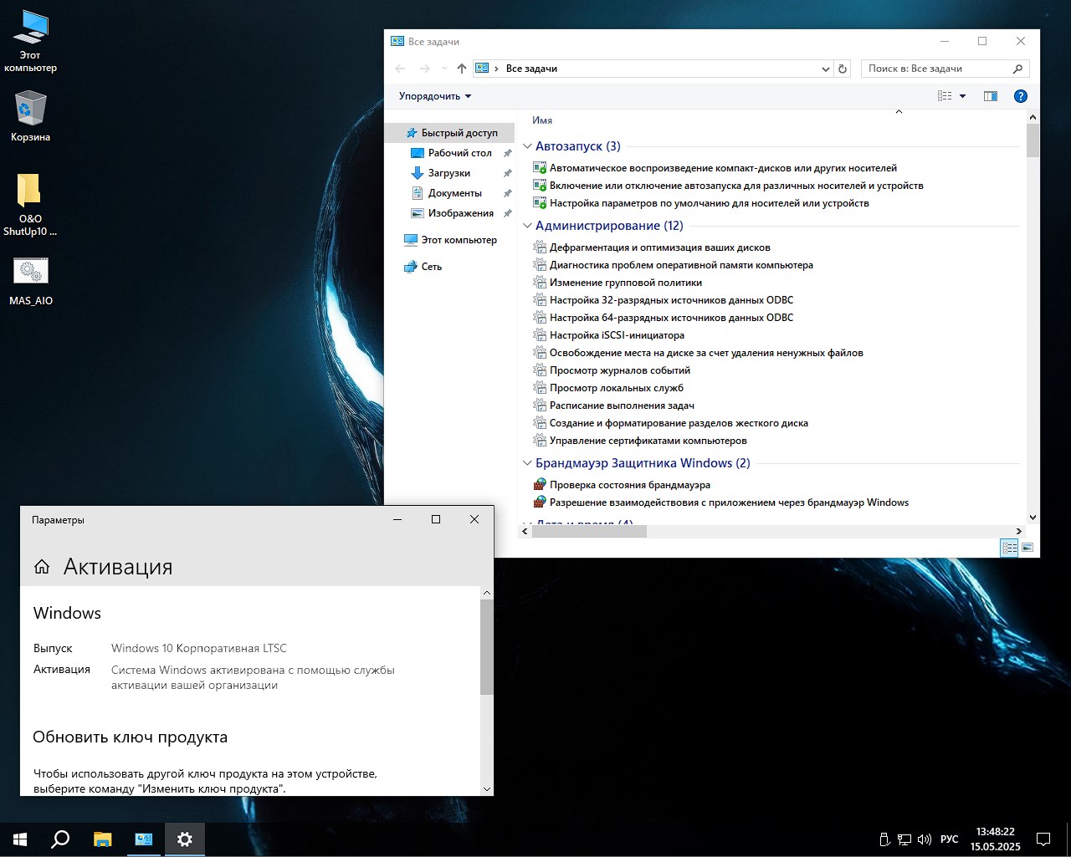This screenshot has width=1071, height=857.
Task: Collapse the Администрирование group
Action: [527, 226]
